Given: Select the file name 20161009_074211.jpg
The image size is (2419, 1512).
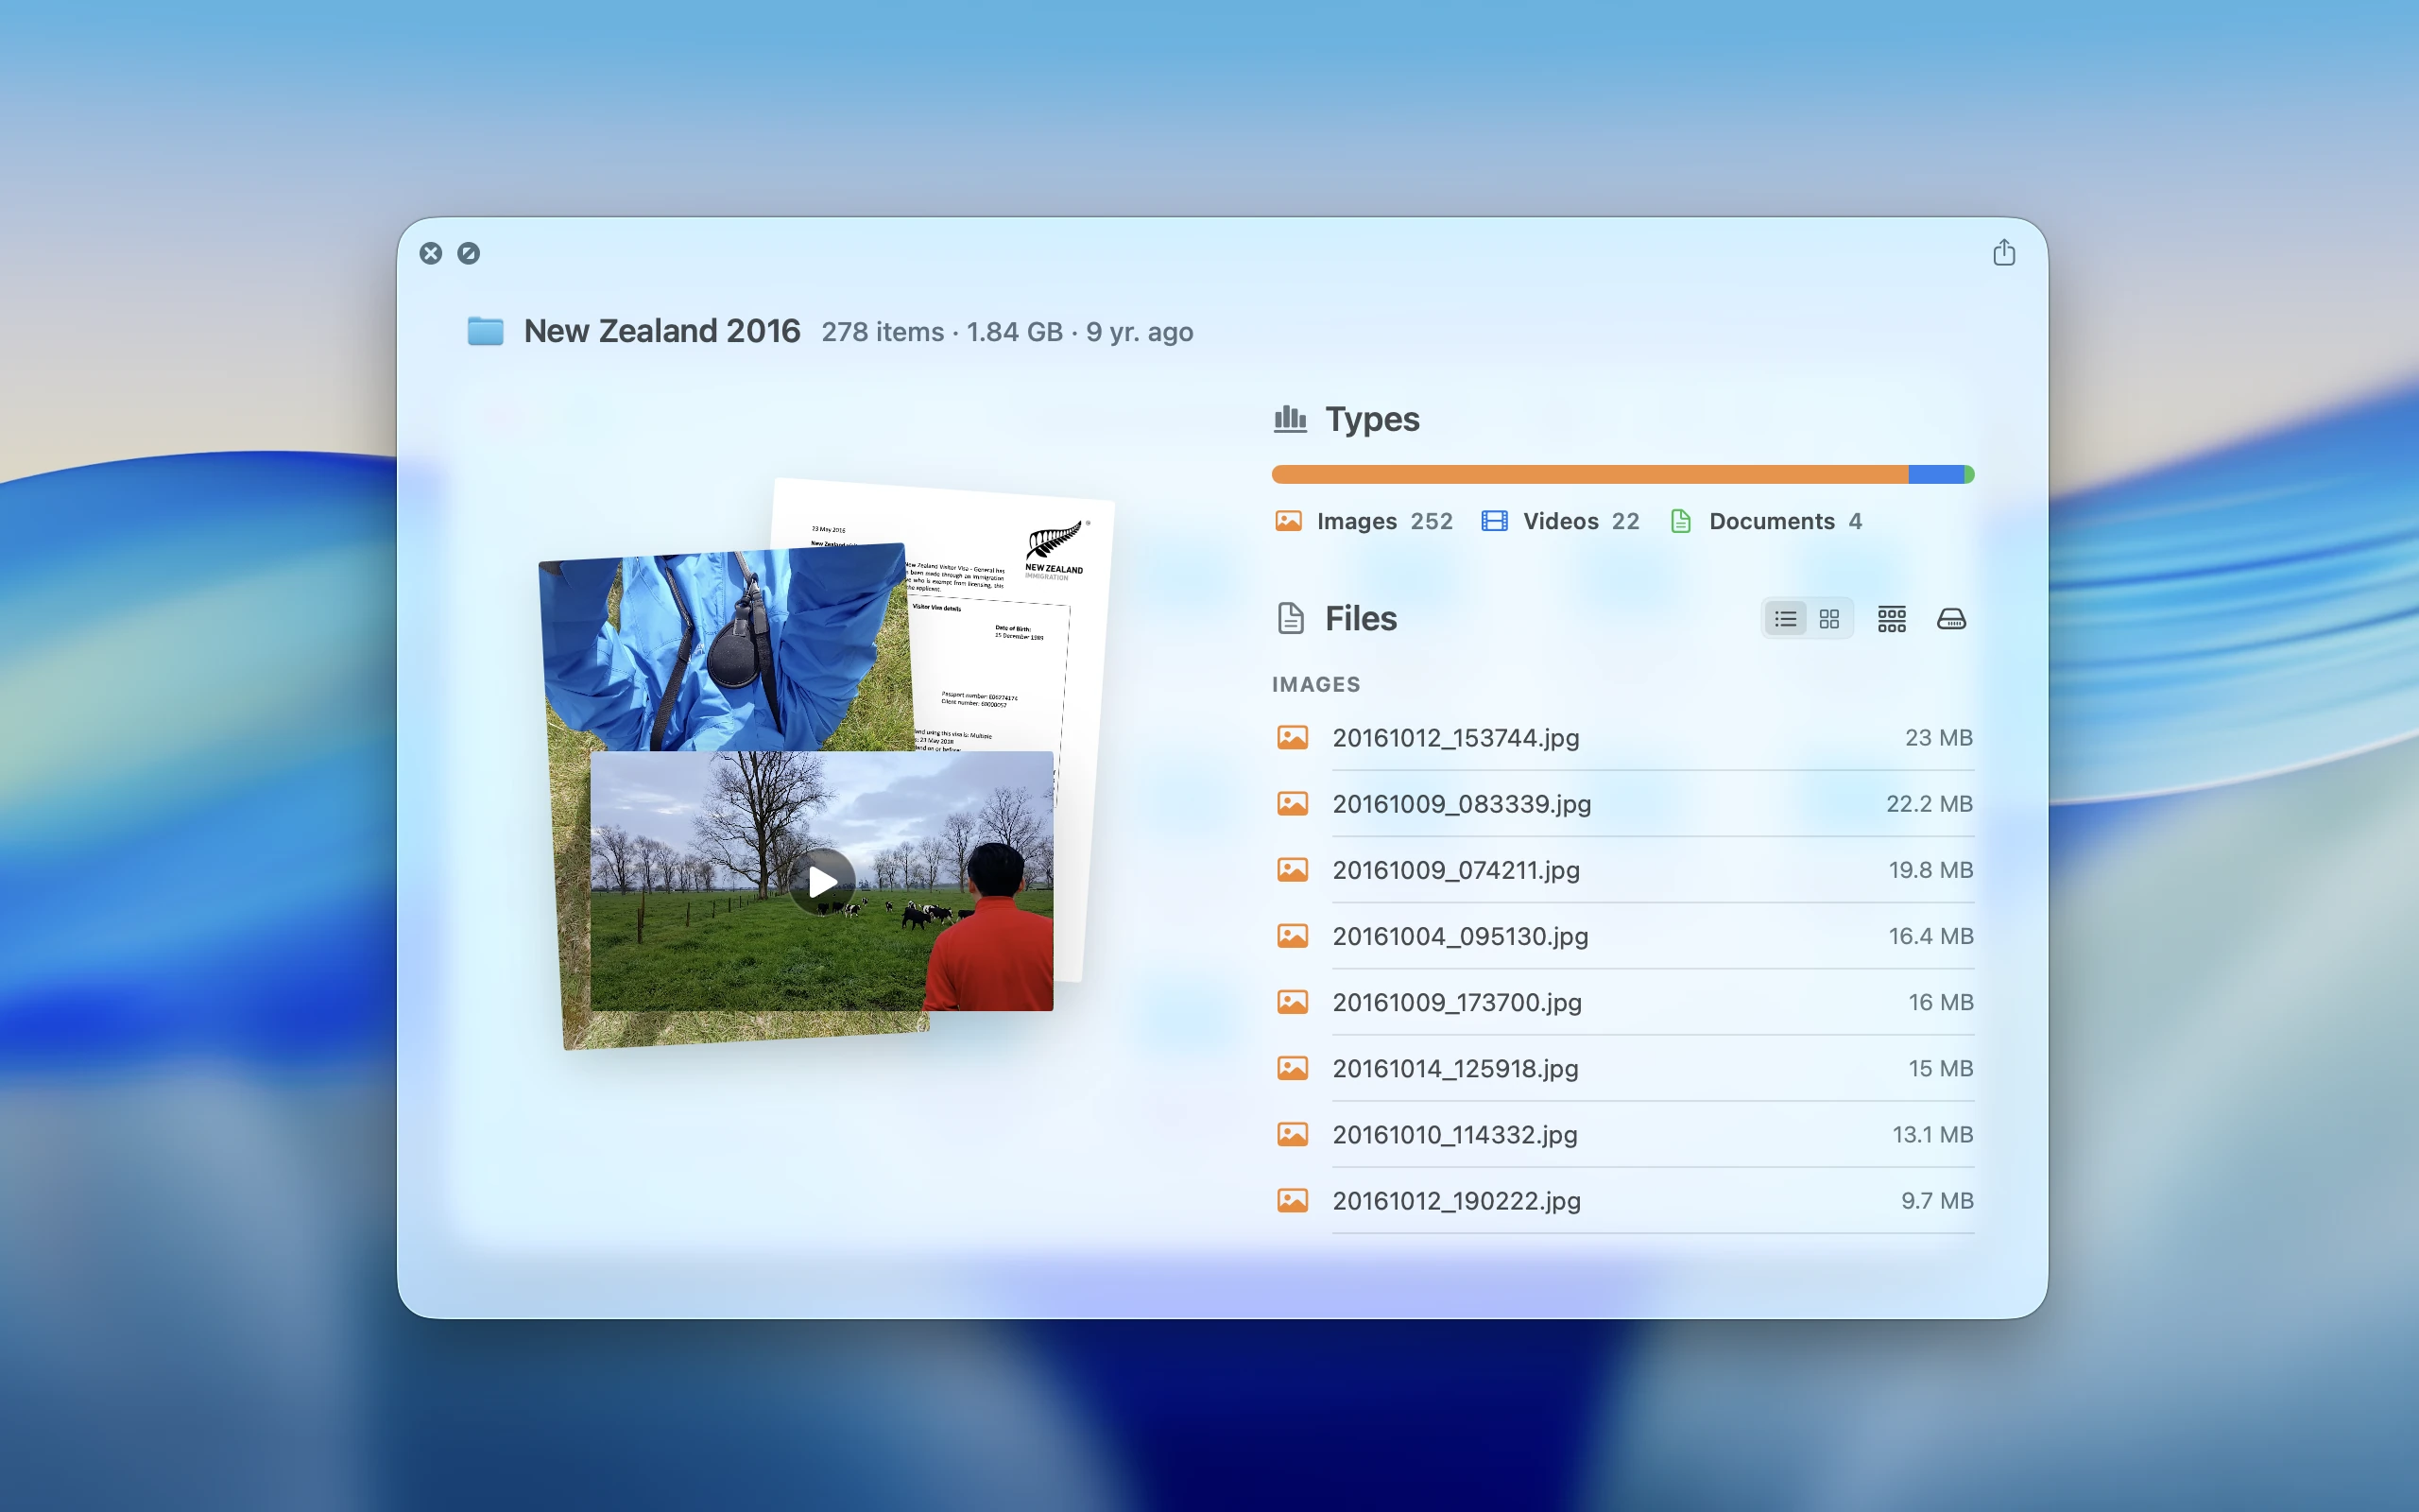Looking at the screenshot, I should (1455, 870).
